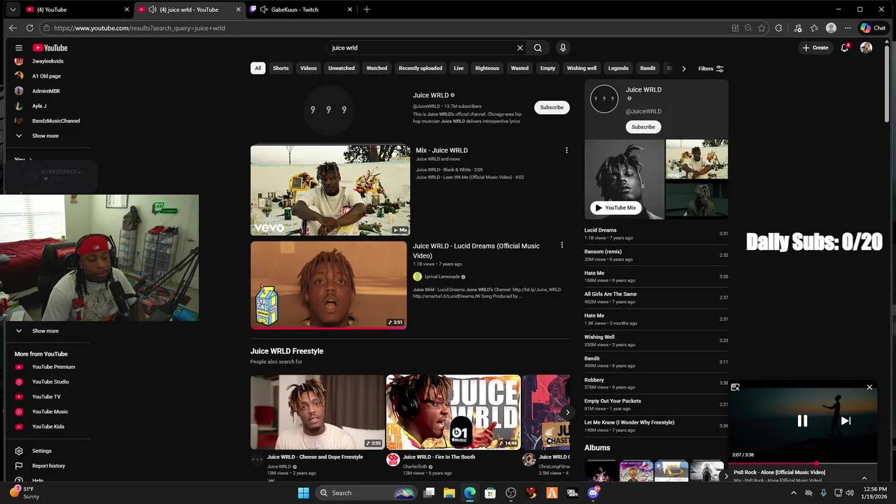Screen dimensions: 896x504
Task: Close the miniplayer
Action: [x=869, y=387]
